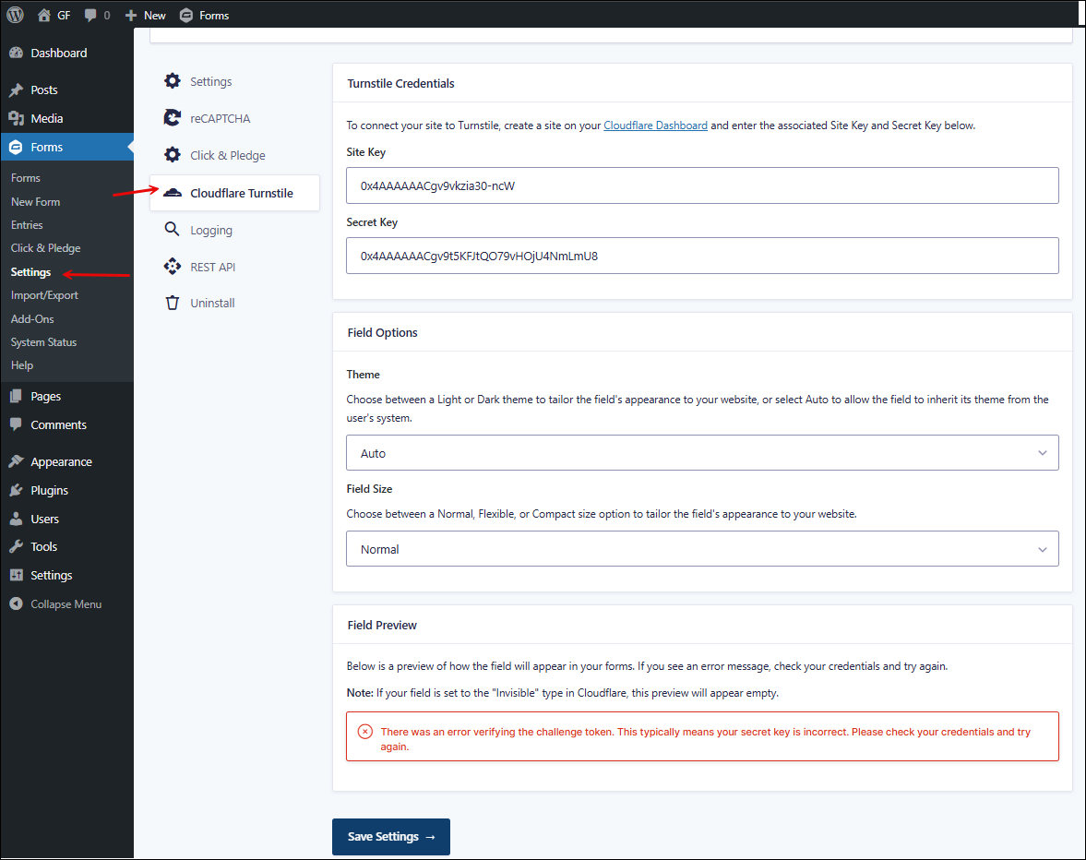Open the comments bubble icon in admin bar

pyautogui.click(x=90, y=16)
